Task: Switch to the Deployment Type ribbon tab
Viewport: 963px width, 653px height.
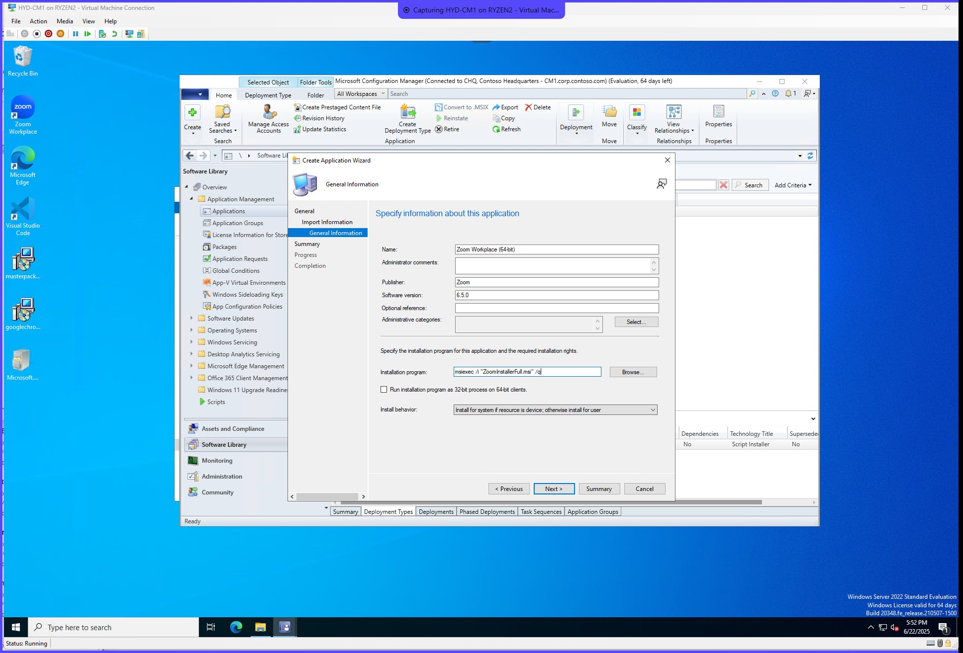Action: pyautogui.click(x=268, y=95)
